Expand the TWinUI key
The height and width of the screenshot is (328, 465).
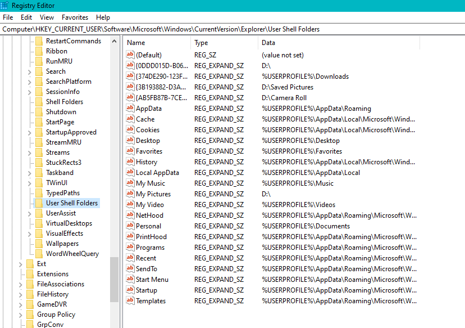point(29,183)
